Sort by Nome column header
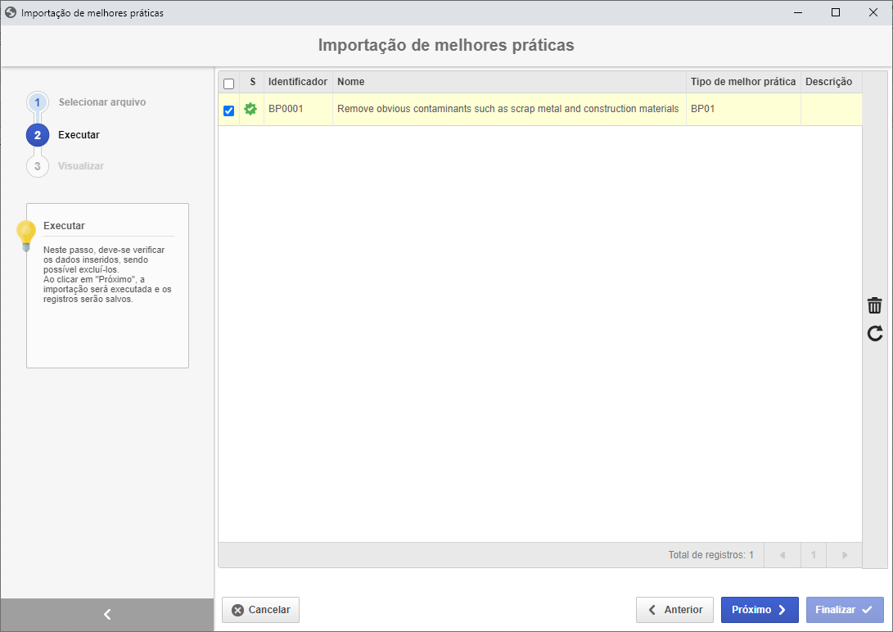 pyautogui.click(x=509, y=82)
